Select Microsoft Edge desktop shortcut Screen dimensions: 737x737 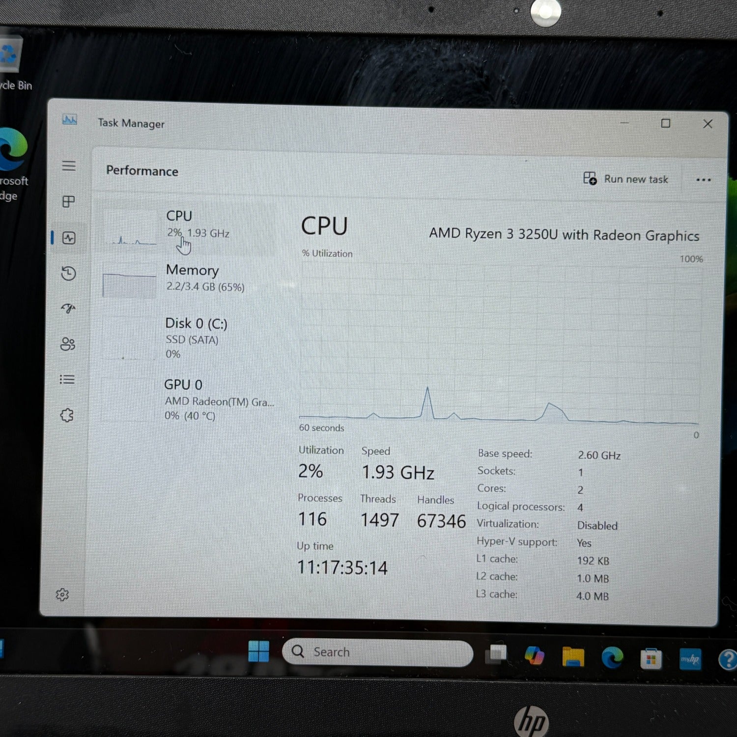pyautogui.click(x=13, y=165)
